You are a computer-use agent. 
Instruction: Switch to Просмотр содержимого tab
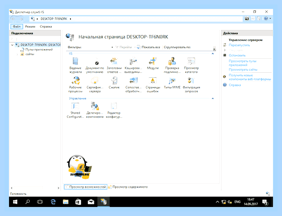(x=128, y=187)
